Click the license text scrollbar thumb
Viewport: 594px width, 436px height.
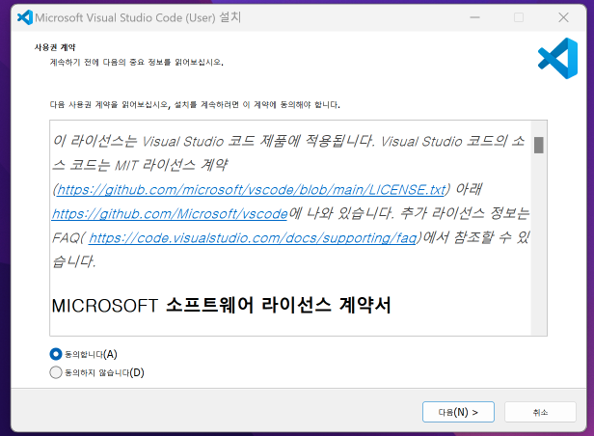pos(539,145)
